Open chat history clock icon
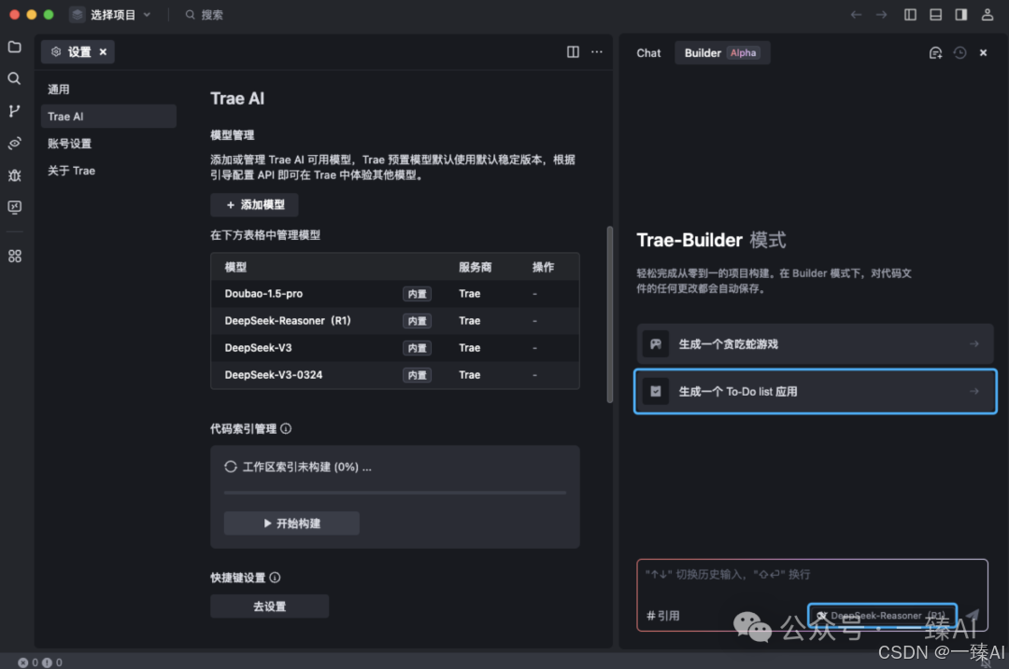Image resolution: width=1009 pixels, height=669 pixels. pyautogui.click(x=959, y=52)
